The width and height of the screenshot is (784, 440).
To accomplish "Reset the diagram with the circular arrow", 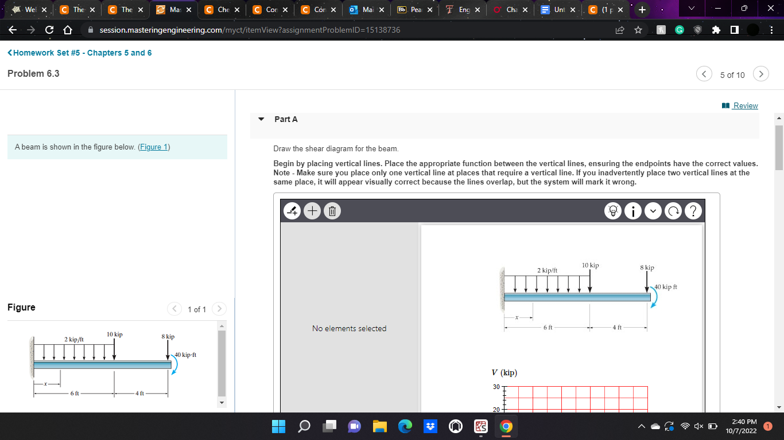I will [672, 211].
